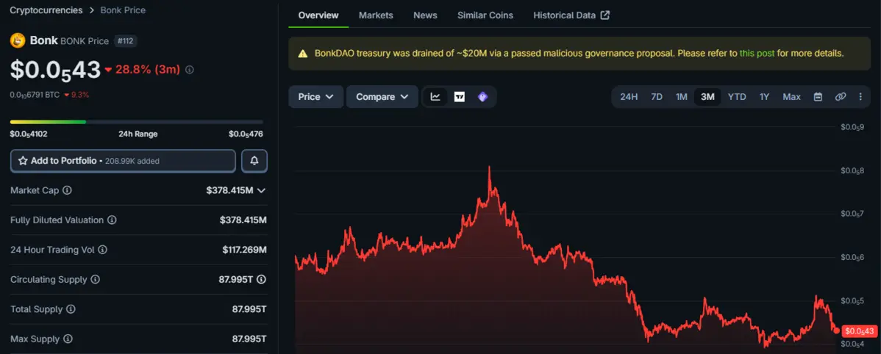Click the Max Supply 87.995T value
The image size is (881, 354).
(x=249, y=339)
